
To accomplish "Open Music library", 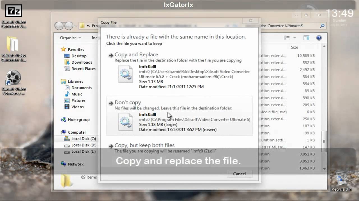I will (73, 94).
